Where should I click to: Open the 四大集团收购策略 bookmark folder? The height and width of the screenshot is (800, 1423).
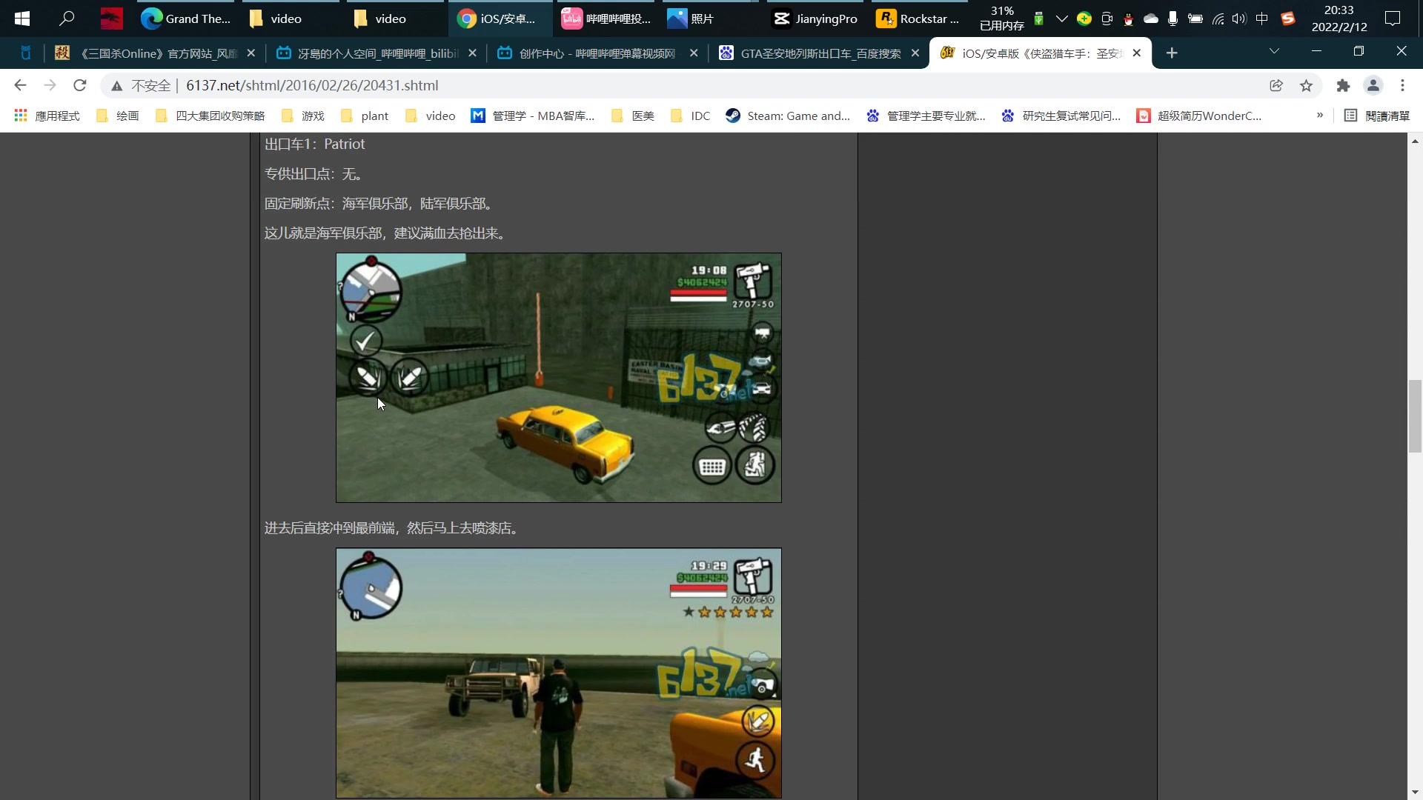click(210, 116)
